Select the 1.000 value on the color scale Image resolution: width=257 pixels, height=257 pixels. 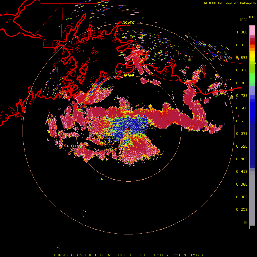[x=242, y=32]
